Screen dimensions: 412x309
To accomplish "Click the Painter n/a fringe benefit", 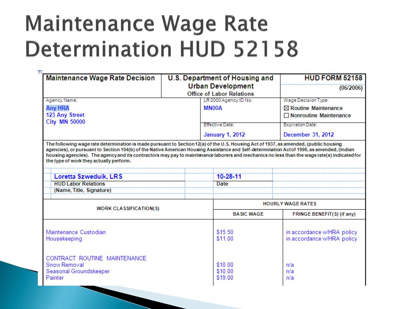I will coord(290,278).
